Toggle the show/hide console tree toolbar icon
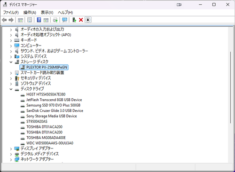The width and height of the screenshot is (235, 172). pos(20,20)
